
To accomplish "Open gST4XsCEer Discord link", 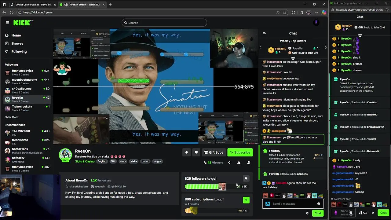I will coord(117,186).
